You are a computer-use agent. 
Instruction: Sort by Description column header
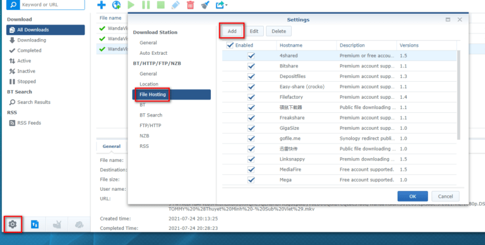pos(366,45)
